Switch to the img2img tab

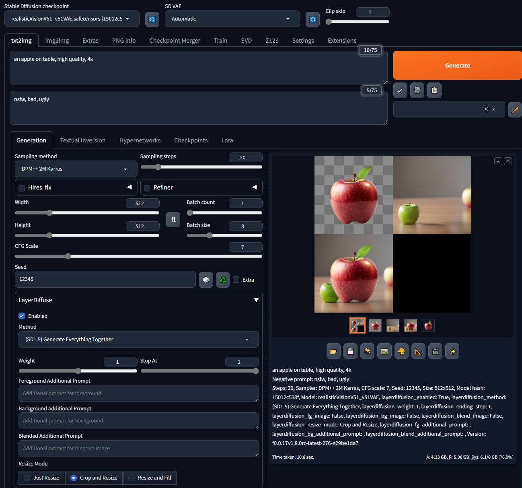tap(57, 41)
